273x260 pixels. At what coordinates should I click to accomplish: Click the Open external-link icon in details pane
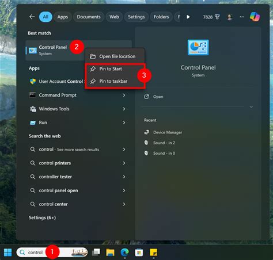[146, 97]
